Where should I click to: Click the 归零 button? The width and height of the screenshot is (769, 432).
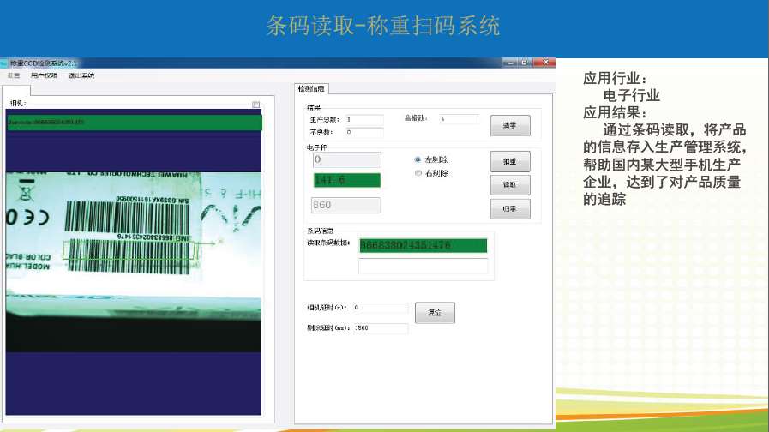[x=510, y=209]
